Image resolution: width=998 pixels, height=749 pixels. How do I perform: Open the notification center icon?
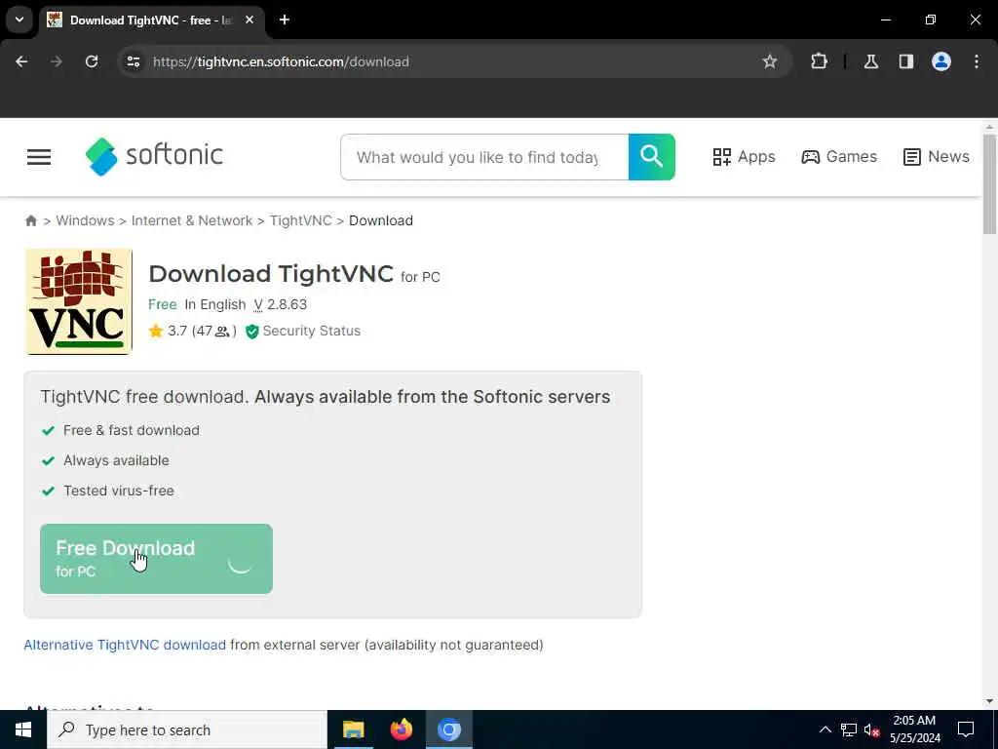(966, 729)
